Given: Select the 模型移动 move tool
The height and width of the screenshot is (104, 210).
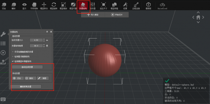Looking at the screenshot, I should pos(44,6).
